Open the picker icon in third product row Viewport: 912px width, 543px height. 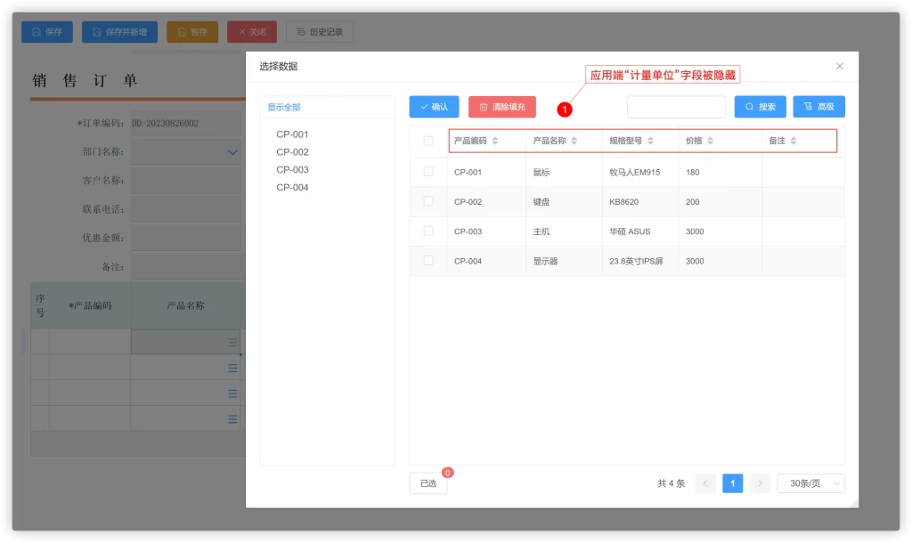click(232, 393)
